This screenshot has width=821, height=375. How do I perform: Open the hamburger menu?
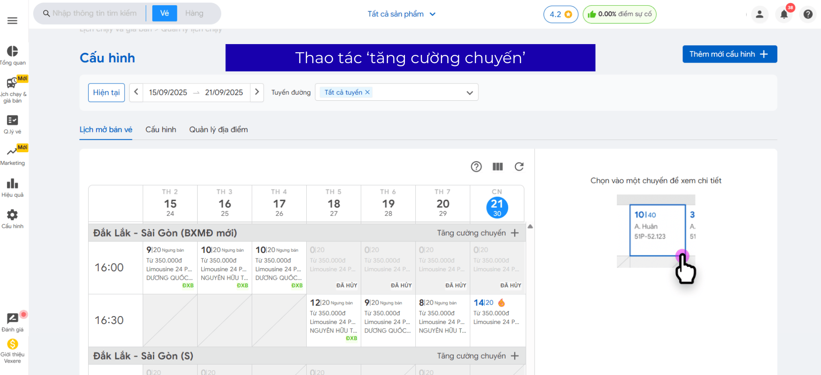point(13,20)
